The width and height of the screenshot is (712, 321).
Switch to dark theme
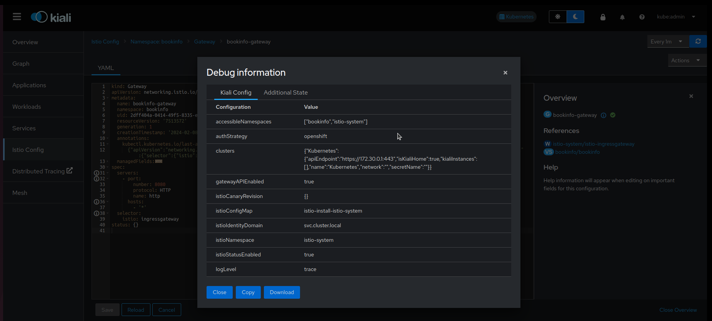[x=575, y=17]
